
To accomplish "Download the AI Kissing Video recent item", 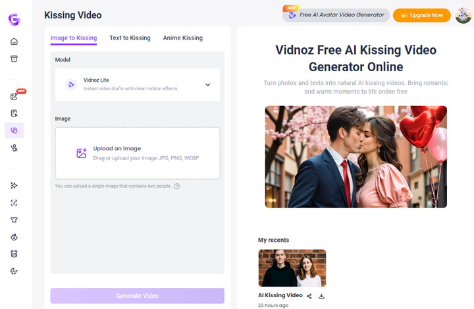I will click(x=321, y=296).
